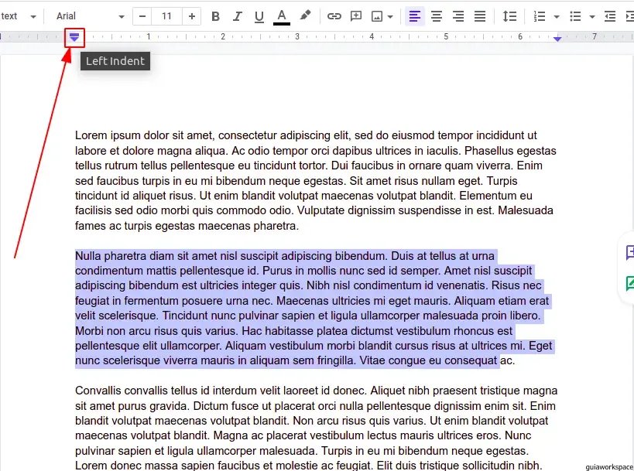Viewport: 634px width, 471px height.
Task: Click the right indent ruler marker
Action: coord(557,39)
